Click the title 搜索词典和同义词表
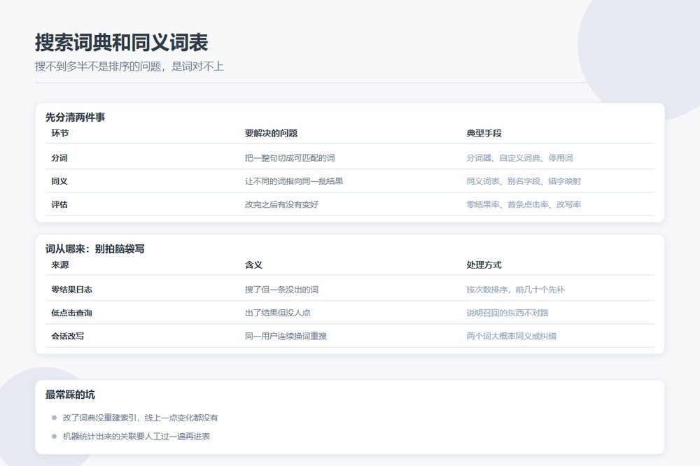The height and width of the screenshot is (466, 700). pyautogui.click(x=121, y=43)
